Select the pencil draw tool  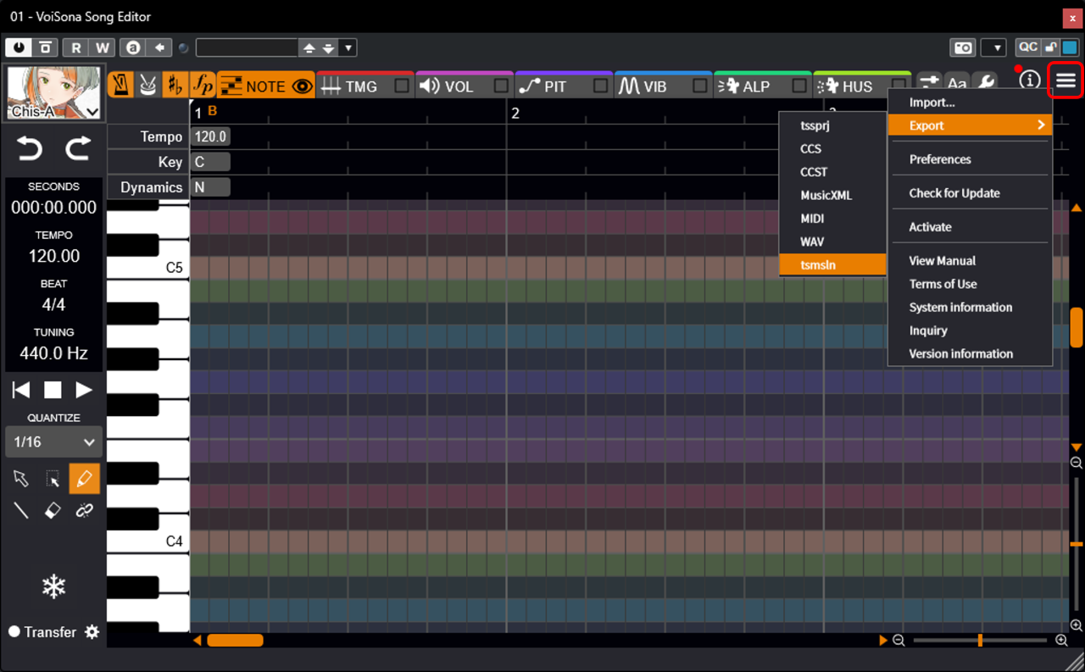pos(83,479)
